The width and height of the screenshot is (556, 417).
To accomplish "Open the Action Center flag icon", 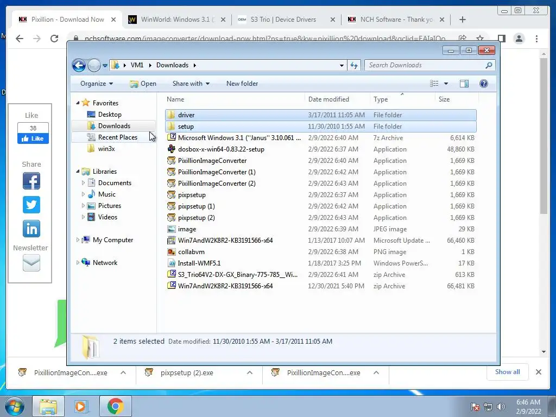I will pos(475,407).
